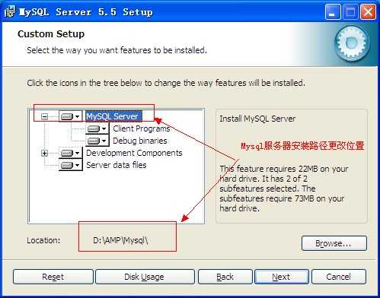
Task: Click the gear graphic in header
Action: (x=352, y=43)
